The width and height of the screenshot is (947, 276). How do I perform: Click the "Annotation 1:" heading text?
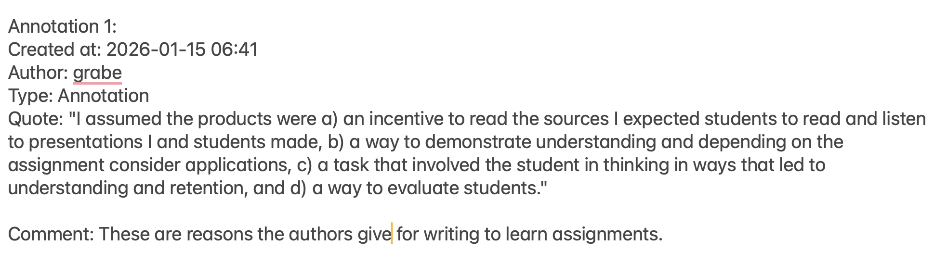tap(62, 26)
